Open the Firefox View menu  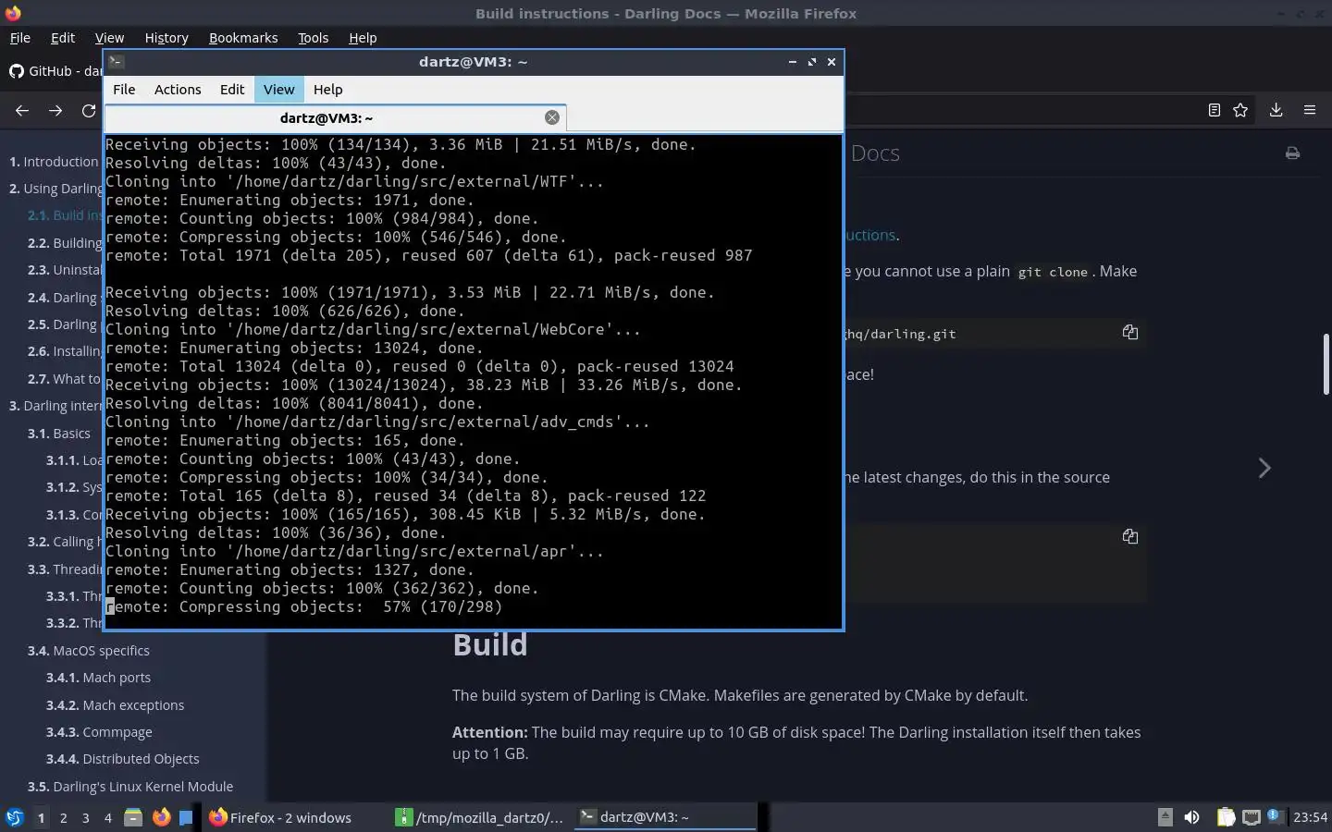coord(109,38)
